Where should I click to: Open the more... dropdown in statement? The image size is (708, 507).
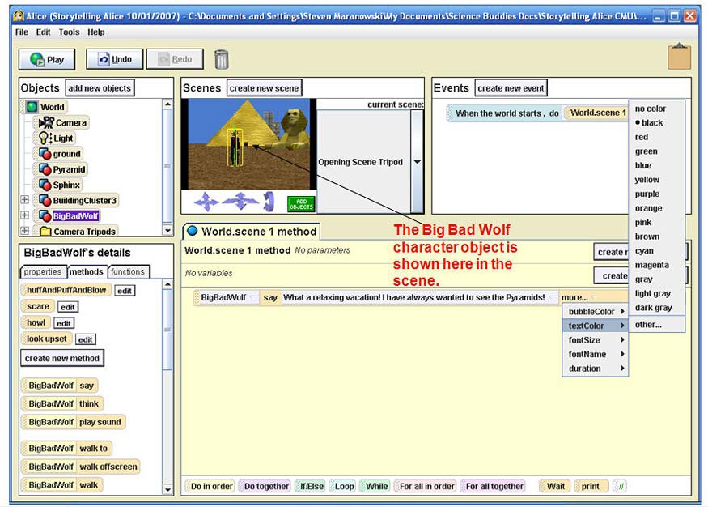point(579,297)
